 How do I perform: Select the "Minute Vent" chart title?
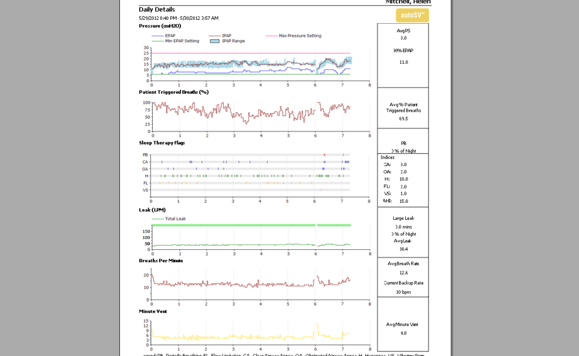153,311
